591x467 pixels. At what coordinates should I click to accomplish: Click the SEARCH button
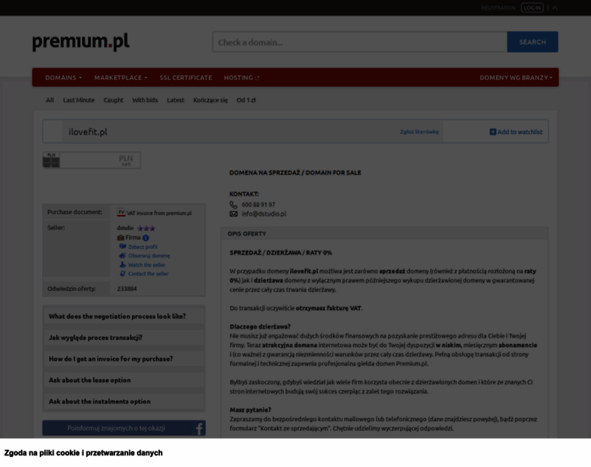coord(532,42)
